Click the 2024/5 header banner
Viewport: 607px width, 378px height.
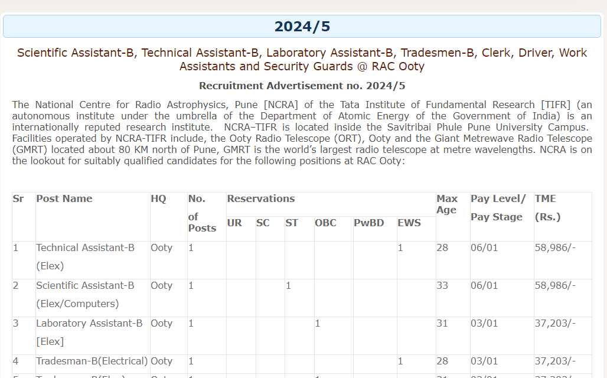[302, 27]
